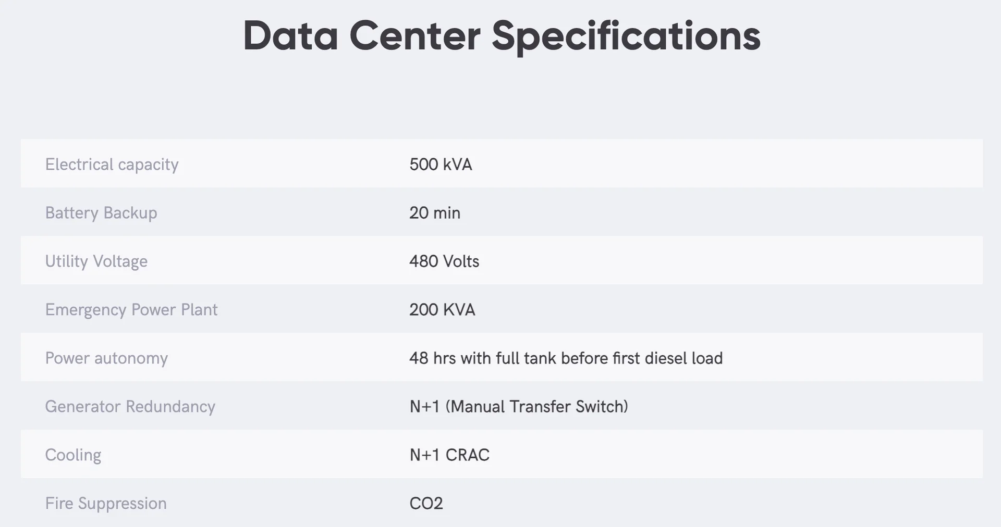Select the 500 kVA value

click(441, 164)
